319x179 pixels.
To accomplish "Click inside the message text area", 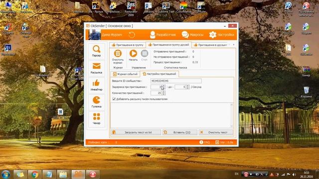I will (170, 115).
